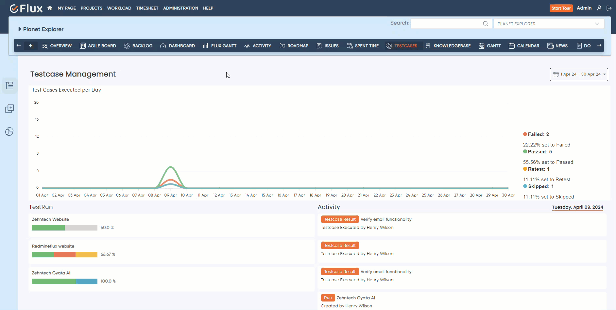Open the Administration menu

pyautogui.click(x=180, y=8)
